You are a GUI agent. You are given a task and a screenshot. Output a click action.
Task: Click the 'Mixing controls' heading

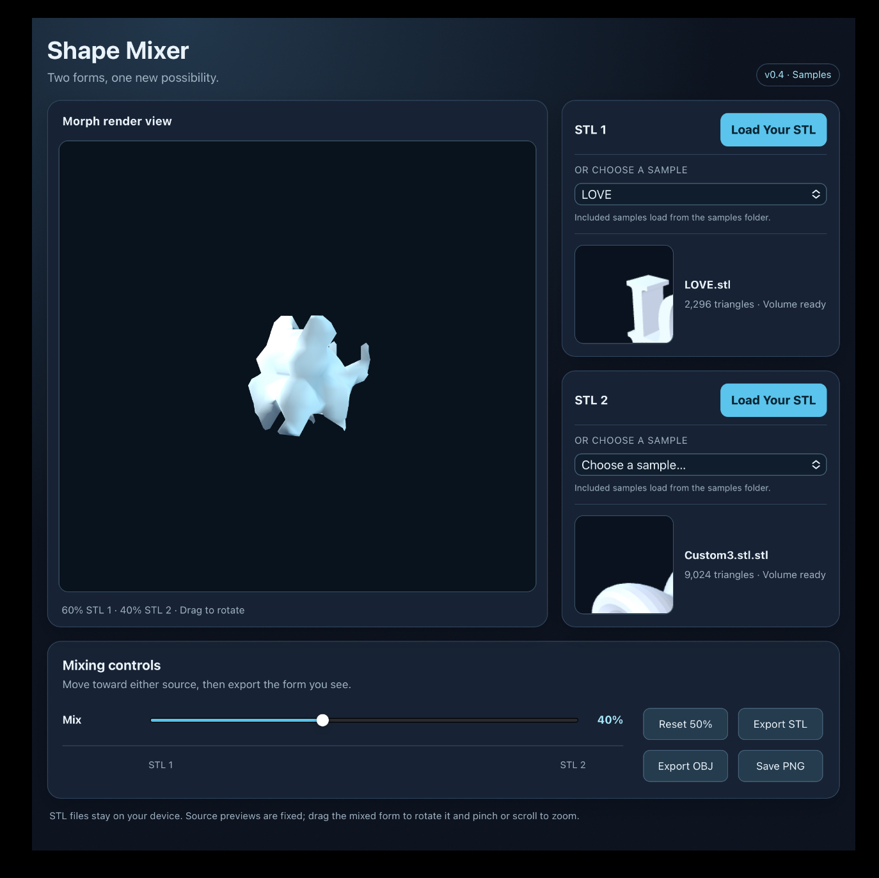pyautogui.click(x=112, y=666)
